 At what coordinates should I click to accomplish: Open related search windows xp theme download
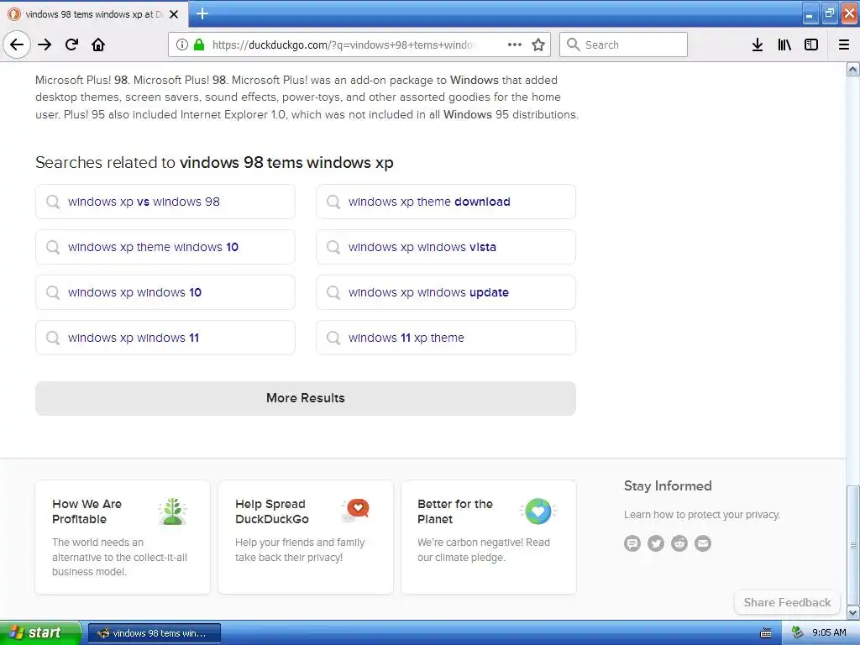[x=446, y=202]
